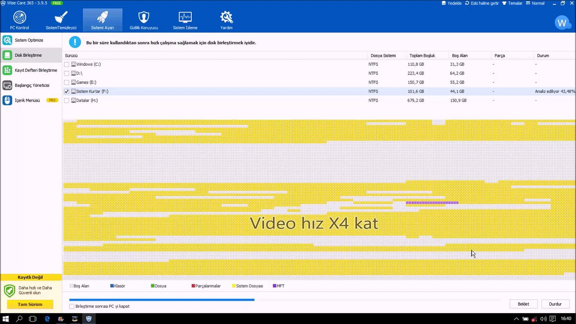The height and width of the screenshot is (324, 576).
Task: Click the Tam Sürüm button
Action: point(30,304)
